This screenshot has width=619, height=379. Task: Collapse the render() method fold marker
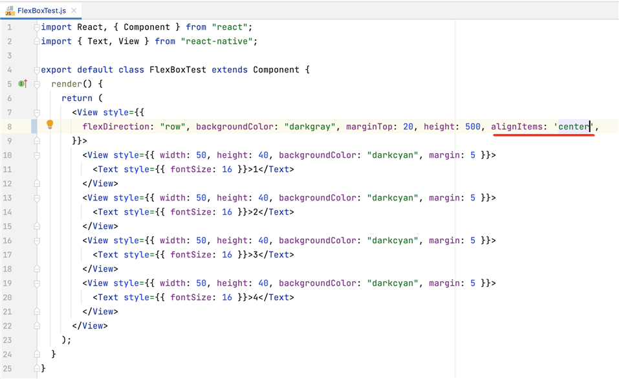(x=37, y=84)
